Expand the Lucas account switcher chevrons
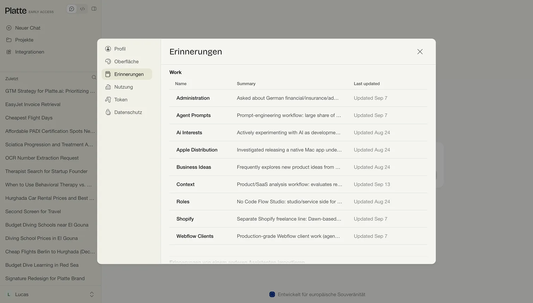The width and height of the screenshot is (533, 303). 92,295
